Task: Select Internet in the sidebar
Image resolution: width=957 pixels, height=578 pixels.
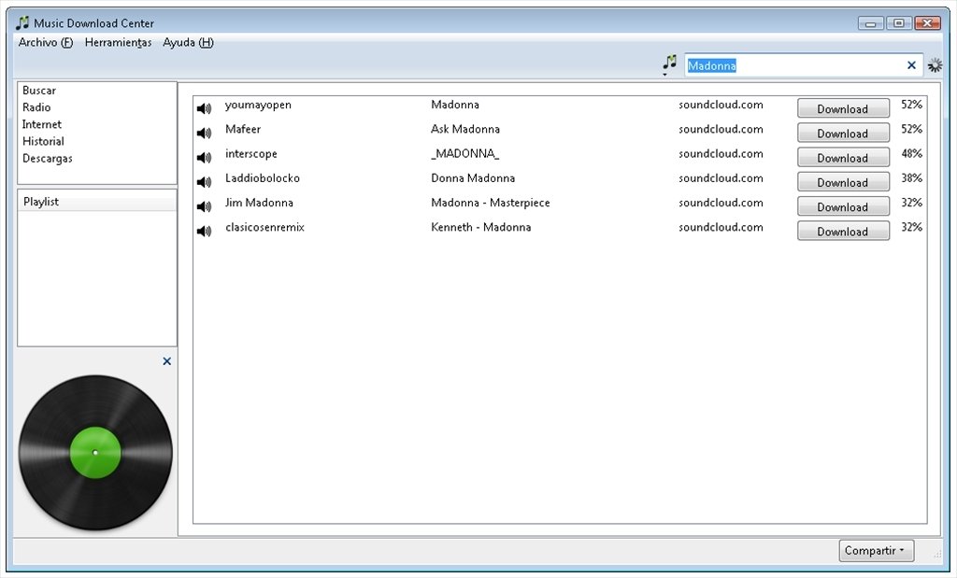Action: coord(41,124)
